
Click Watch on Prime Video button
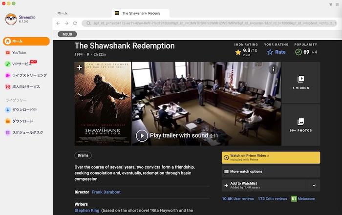click(x=271, y=157)
